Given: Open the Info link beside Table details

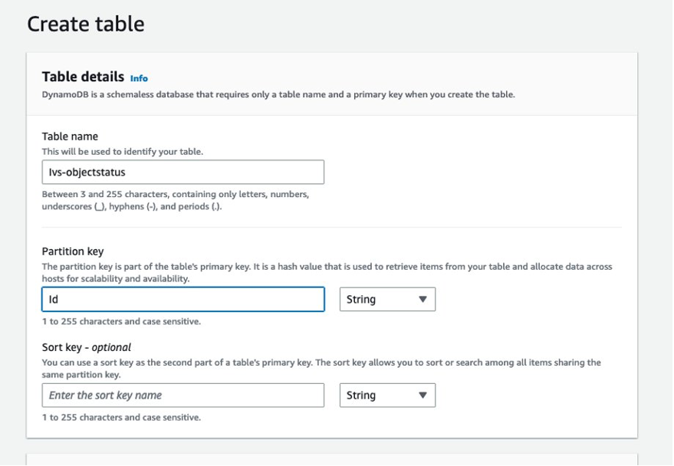Looking at the screenshot, I should coord(139,78).
